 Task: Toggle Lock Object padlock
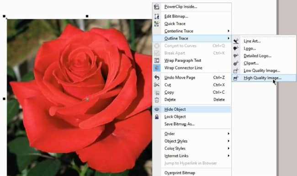tap(157, 117)
